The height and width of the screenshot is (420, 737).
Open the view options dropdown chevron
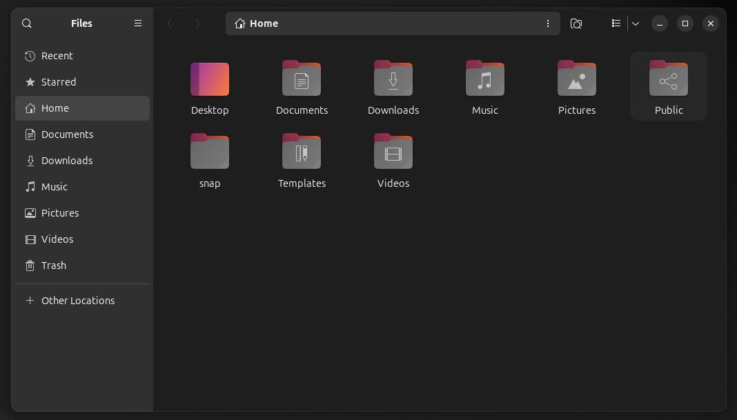point(635,23)
